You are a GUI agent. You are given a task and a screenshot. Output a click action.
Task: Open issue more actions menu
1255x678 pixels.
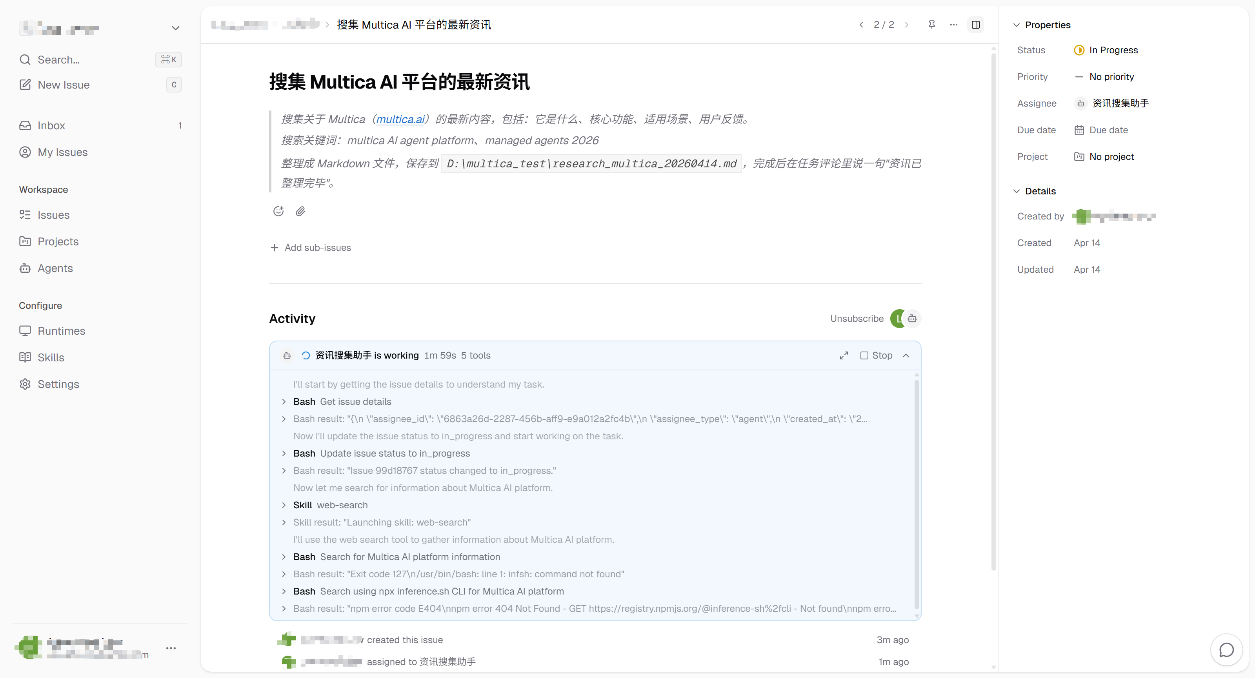953,24
